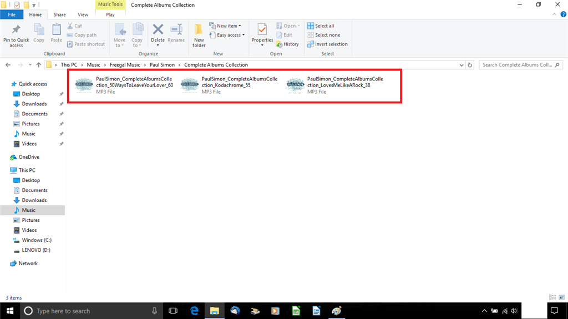Open Windows (C:) drive
Viewport: 568px width, 319px height.
(36, 240)
